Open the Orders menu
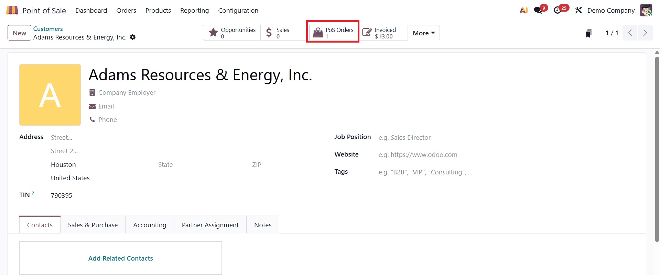 126,10
